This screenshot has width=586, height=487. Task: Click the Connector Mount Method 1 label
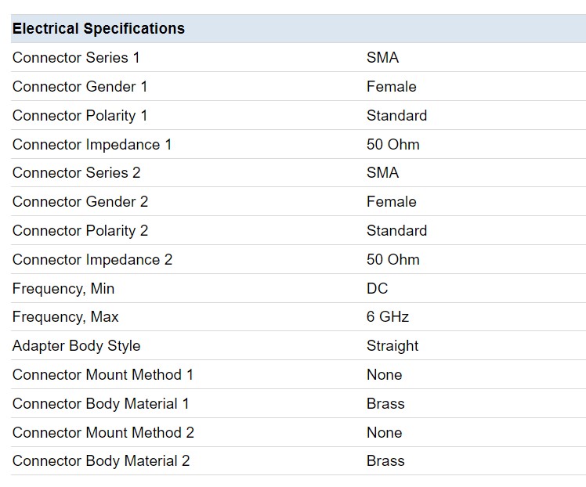[x=103, y=374]
